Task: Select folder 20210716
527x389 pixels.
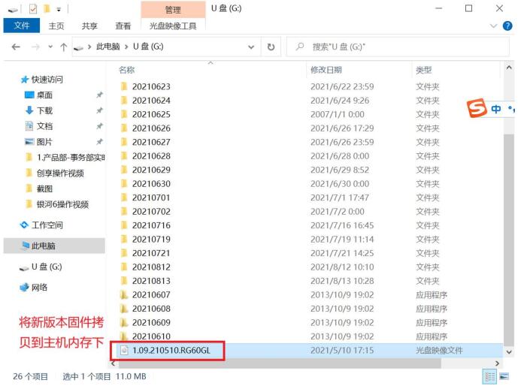Action: pos(151,225)
